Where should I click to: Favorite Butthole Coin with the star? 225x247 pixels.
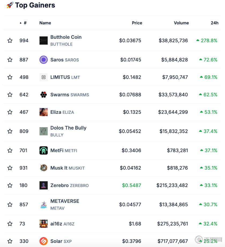(10, 41)
